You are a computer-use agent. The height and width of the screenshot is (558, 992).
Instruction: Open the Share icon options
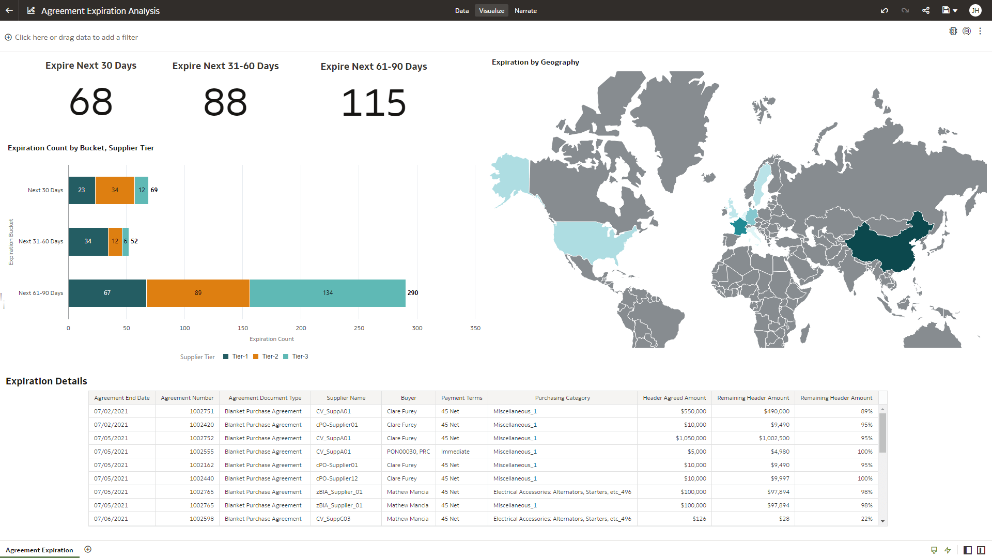point(926,10)
